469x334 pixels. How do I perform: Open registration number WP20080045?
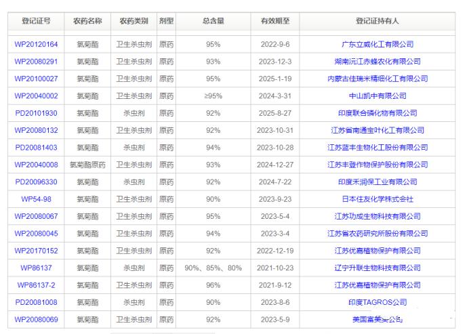tap(36, 234)
